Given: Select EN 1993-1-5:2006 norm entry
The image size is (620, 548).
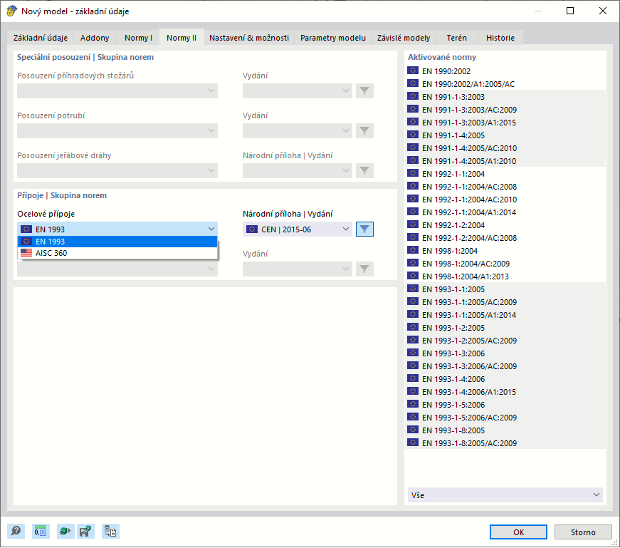Looking at the screenshot, I should [505, 404].
